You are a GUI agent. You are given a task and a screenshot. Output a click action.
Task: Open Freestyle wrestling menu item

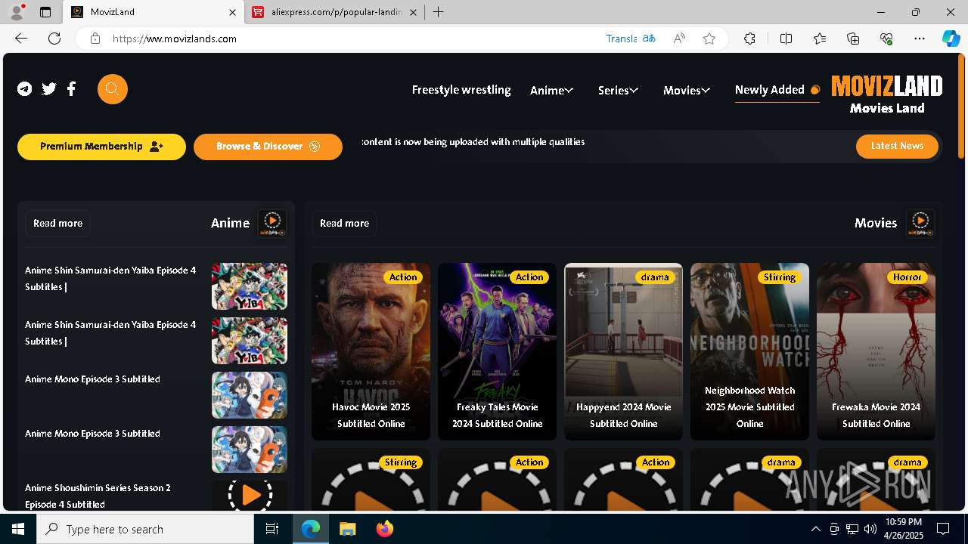(x=461, y=90)
